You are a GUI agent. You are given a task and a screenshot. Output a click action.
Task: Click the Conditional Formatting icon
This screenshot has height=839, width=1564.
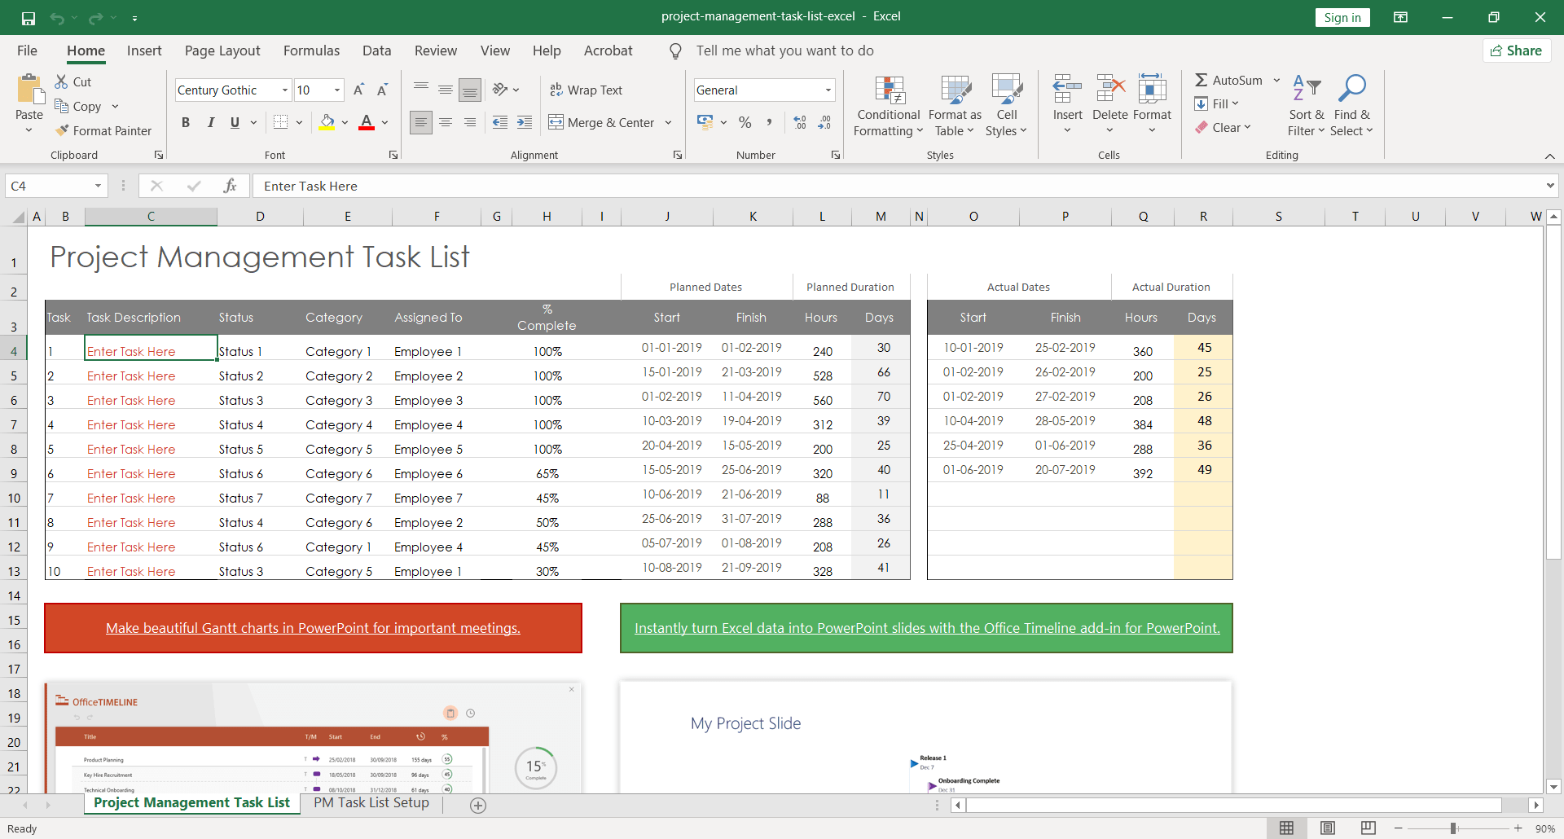click(x=889, y=90)
